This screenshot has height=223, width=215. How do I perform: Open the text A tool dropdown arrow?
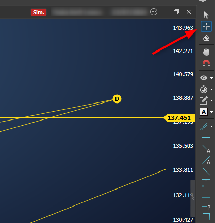click(x=212, y=112)
